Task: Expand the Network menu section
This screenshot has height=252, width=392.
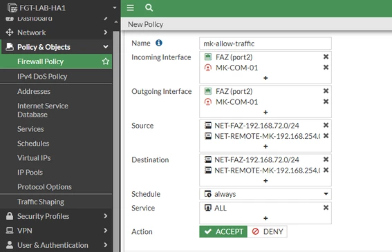Action: point(56,32)
